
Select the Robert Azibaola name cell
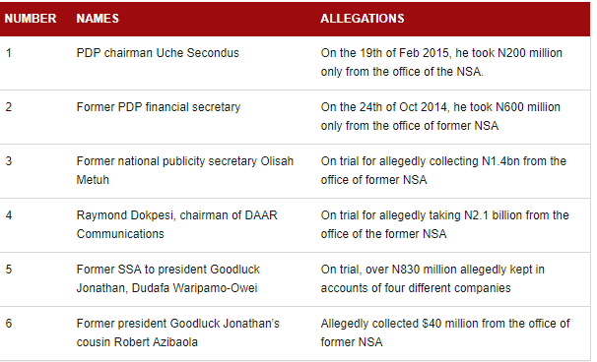pos(177,332)
